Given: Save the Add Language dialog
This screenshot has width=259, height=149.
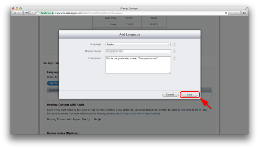Looking at the screenshot, I should pyautogui.click(x=190, y=94).
